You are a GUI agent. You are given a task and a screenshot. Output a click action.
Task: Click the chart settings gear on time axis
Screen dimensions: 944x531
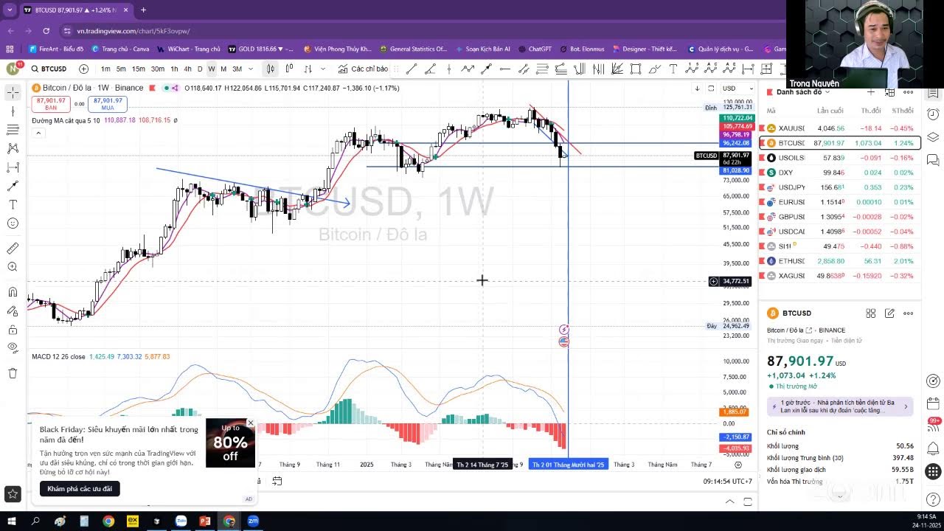pyautogui.click(x=738, y=465)
